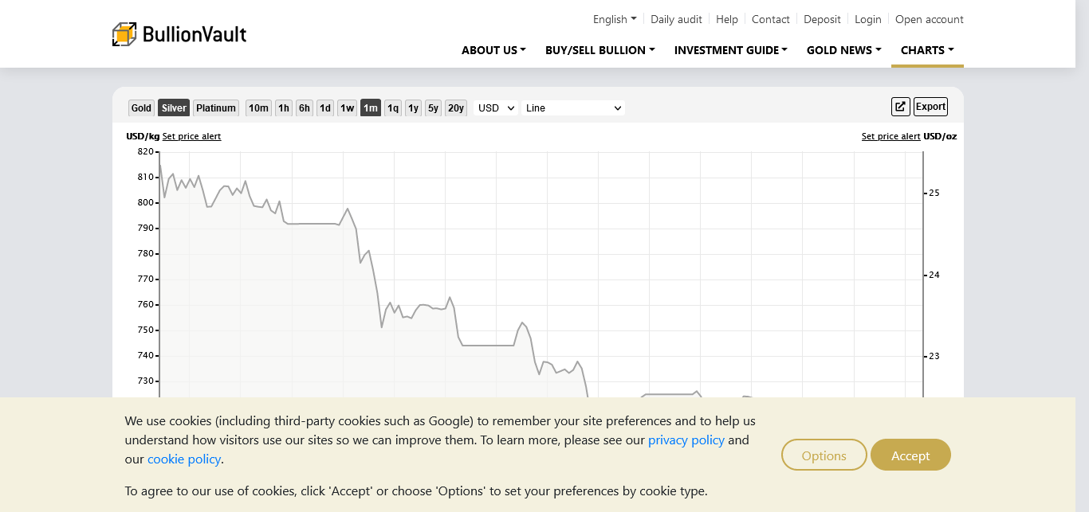Choose the 1w time range
This screenshot has height=512, width=1089.
click(347, 108)
